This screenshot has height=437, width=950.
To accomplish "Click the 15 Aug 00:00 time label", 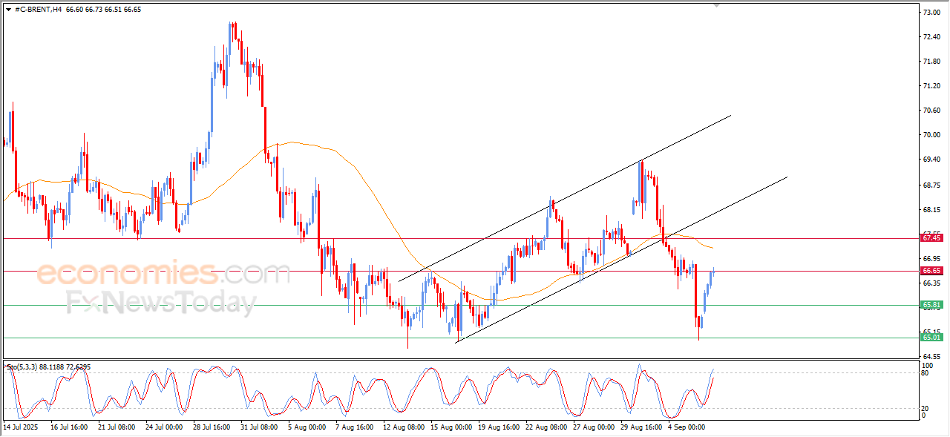I will coord(451,427).
